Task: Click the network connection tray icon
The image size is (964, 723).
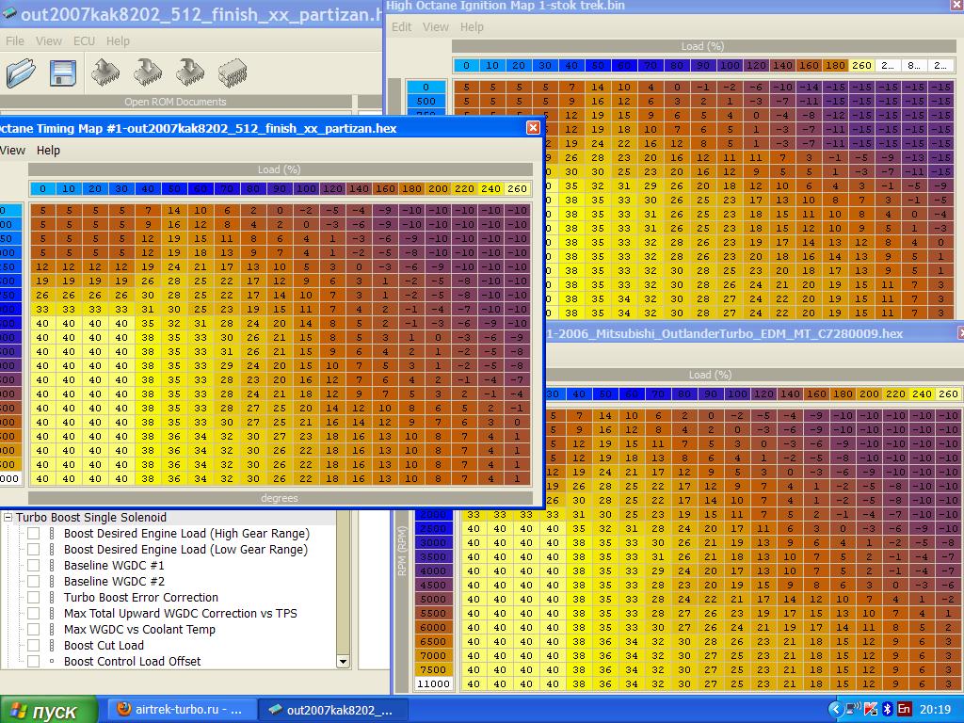Action: 852,709
